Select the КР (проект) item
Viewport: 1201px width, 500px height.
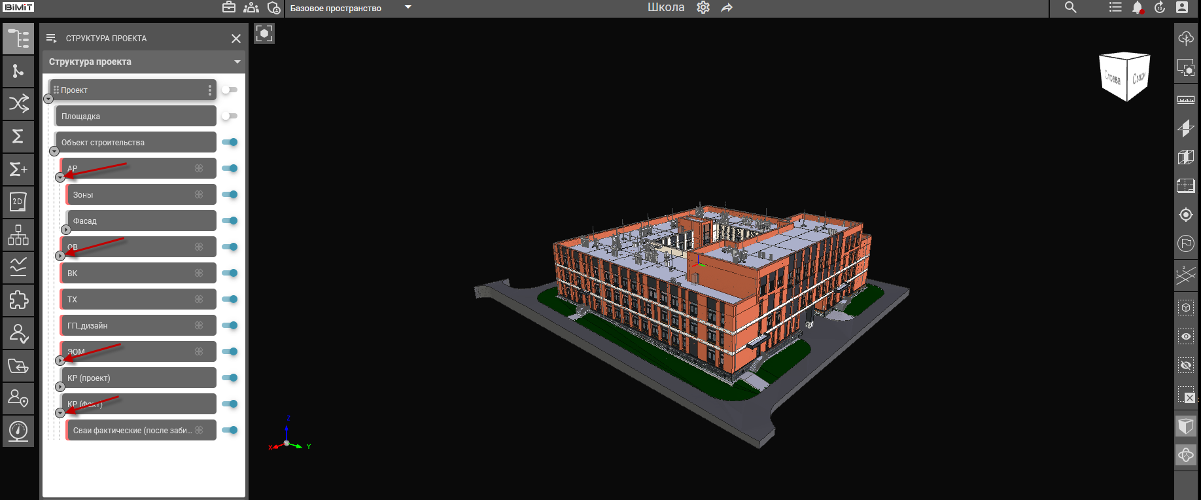[137, 378]
